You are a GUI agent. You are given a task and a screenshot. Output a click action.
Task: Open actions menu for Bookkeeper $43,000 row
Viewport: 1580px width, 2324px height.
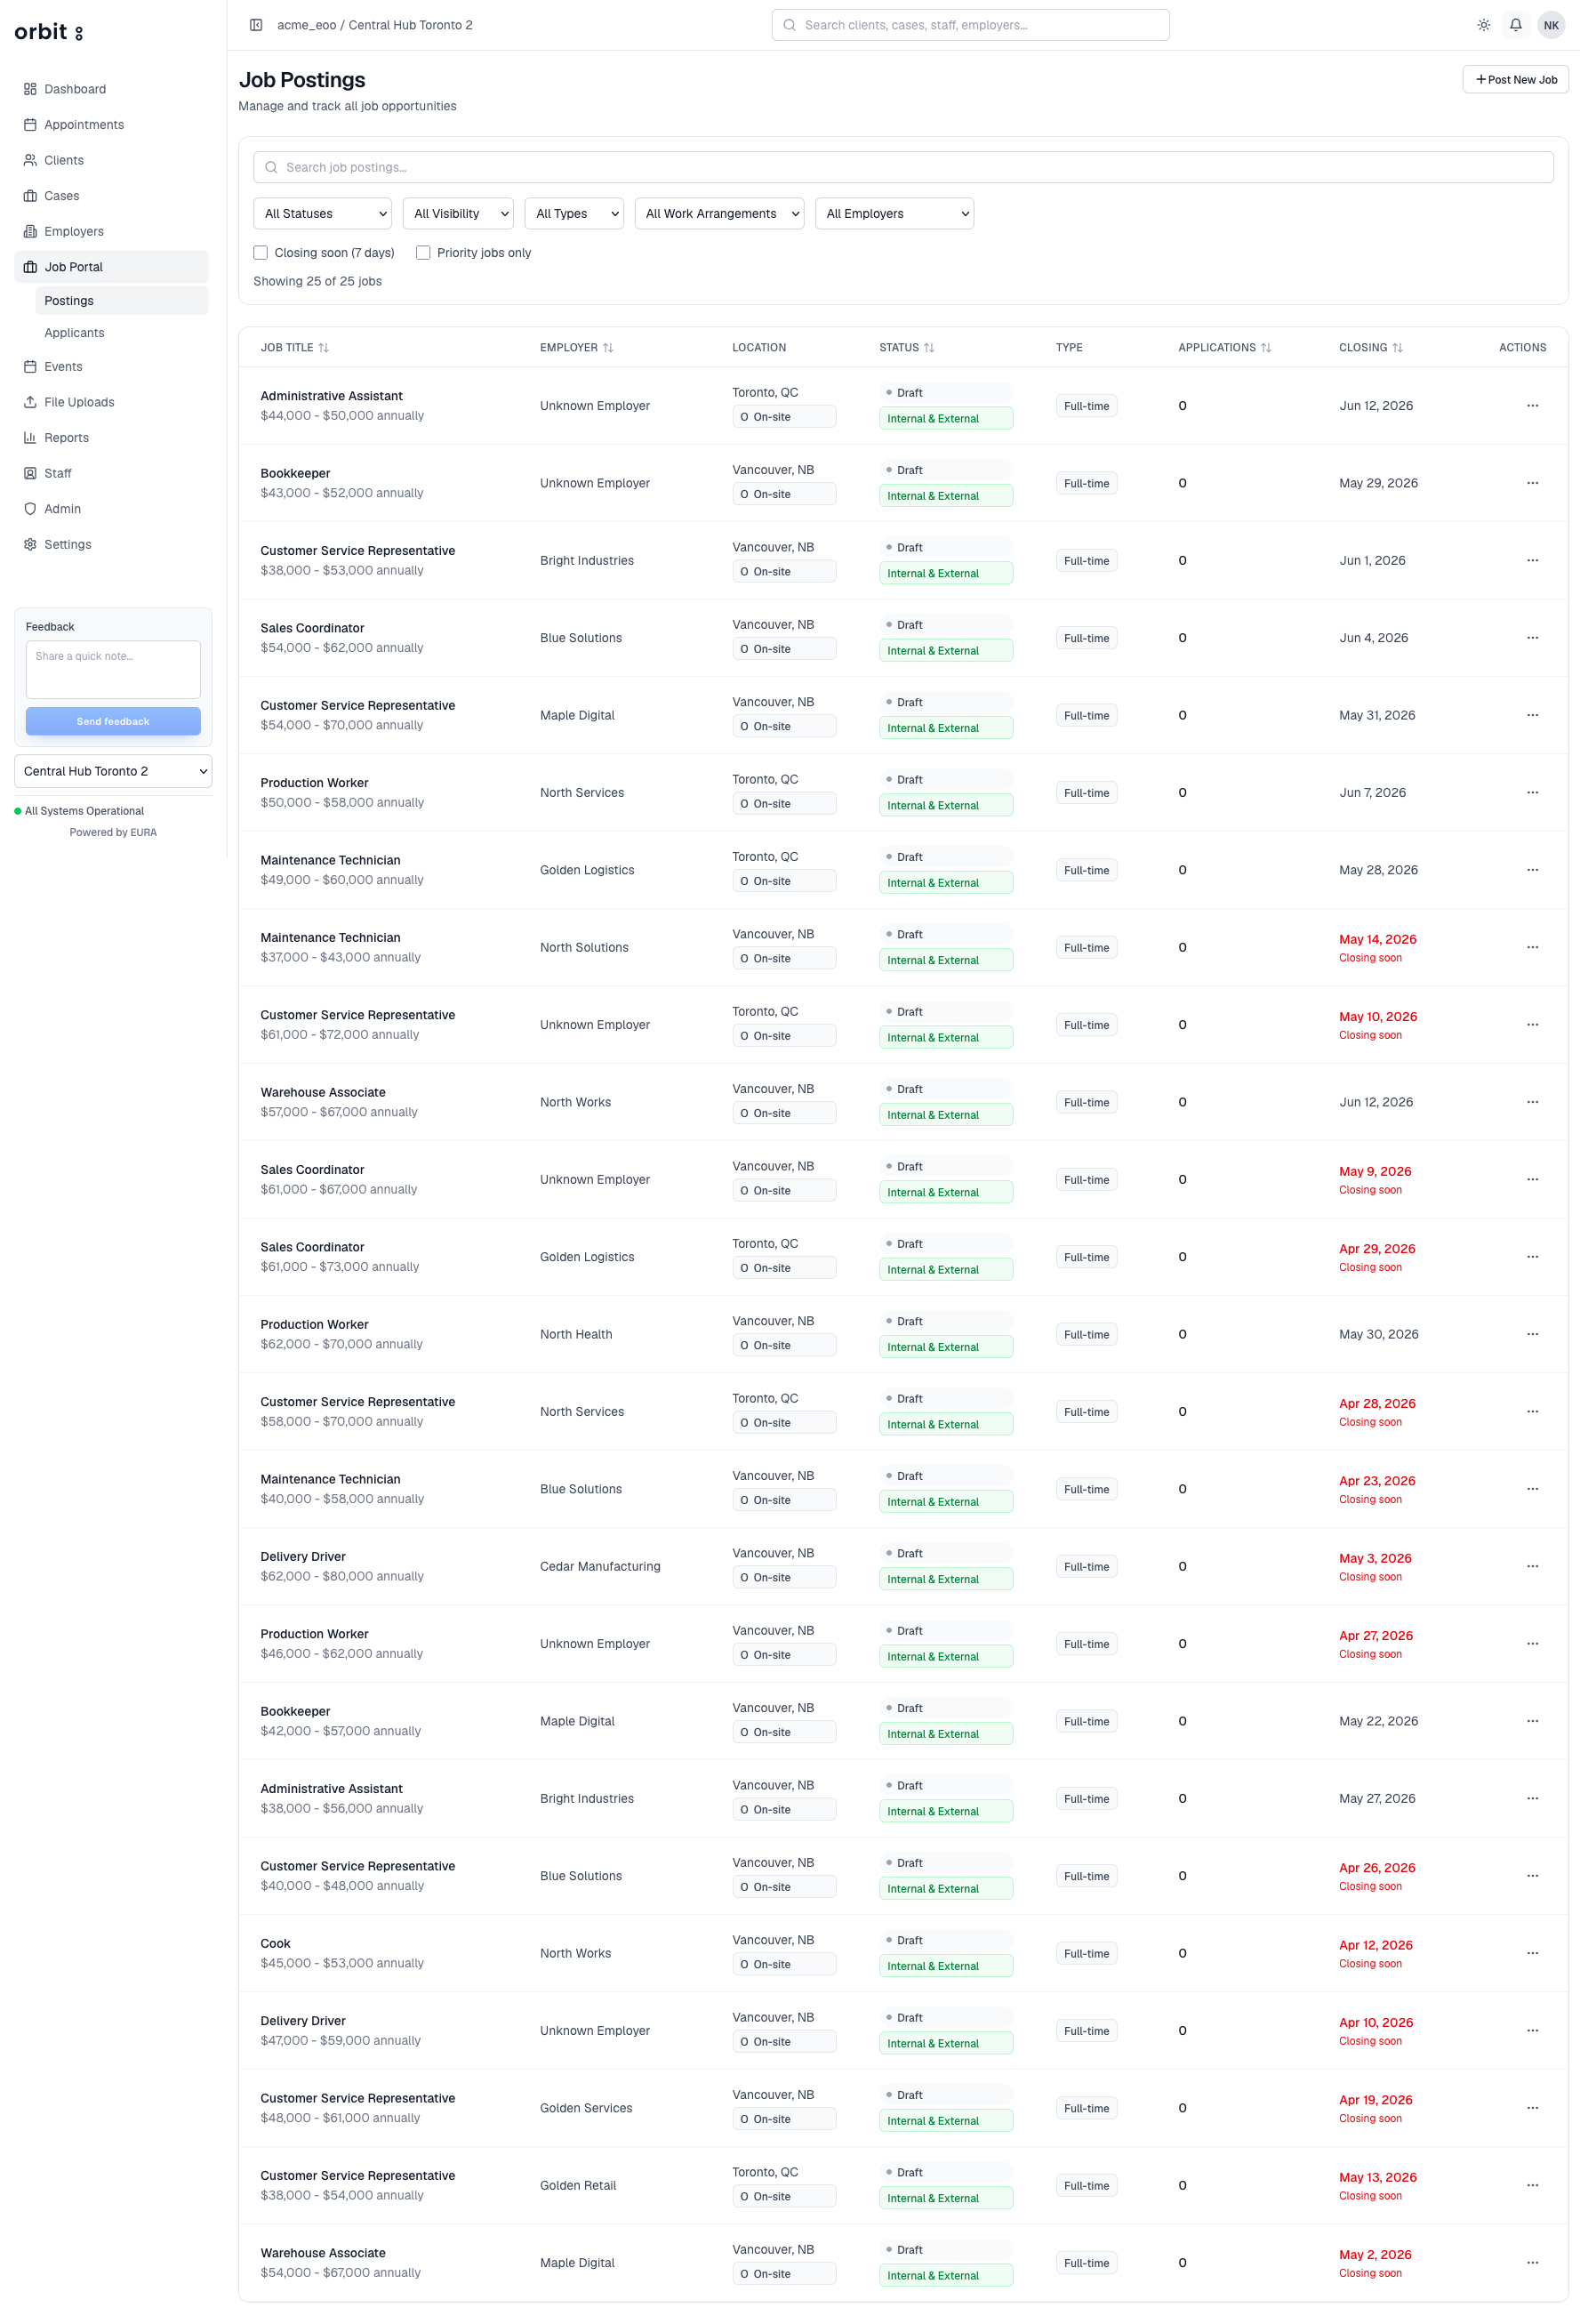coord(1532,483)
